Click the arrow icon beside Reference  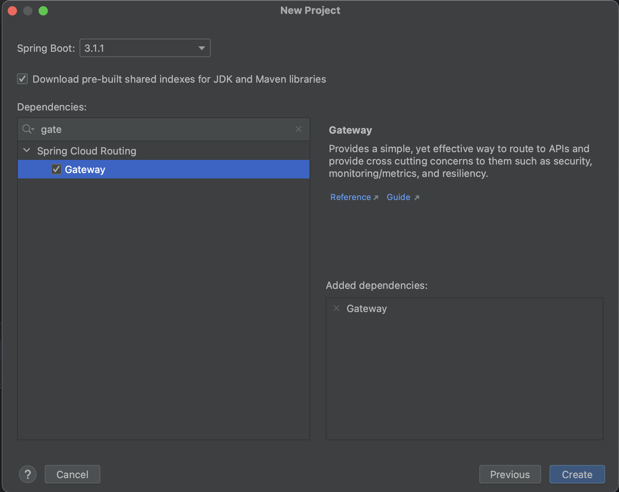coord(376,198)
